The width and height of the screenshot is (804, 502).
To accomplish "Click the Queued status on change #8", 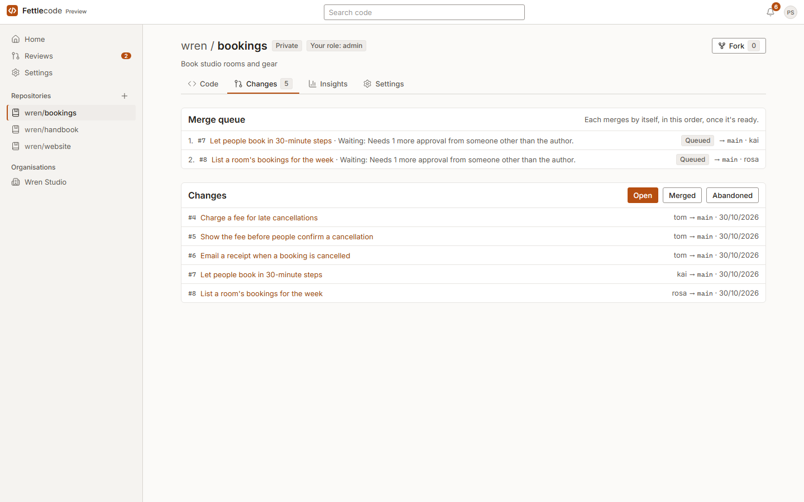I will 692,160.
